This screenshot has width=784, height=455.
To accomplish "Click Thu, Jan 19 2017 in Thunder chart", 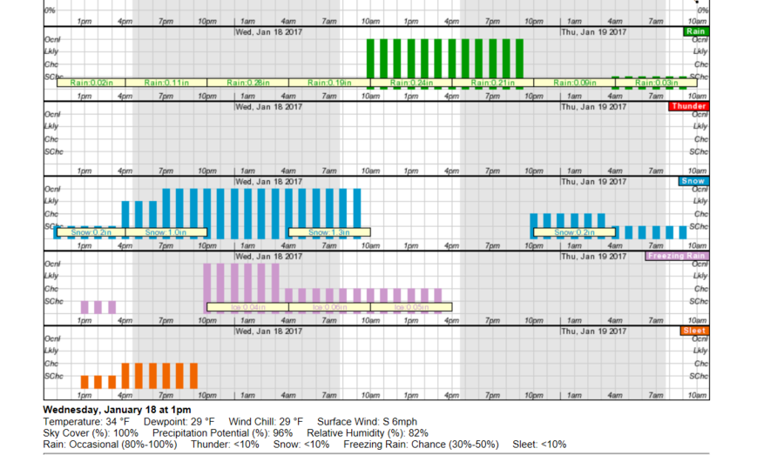I will coord(592,107).
